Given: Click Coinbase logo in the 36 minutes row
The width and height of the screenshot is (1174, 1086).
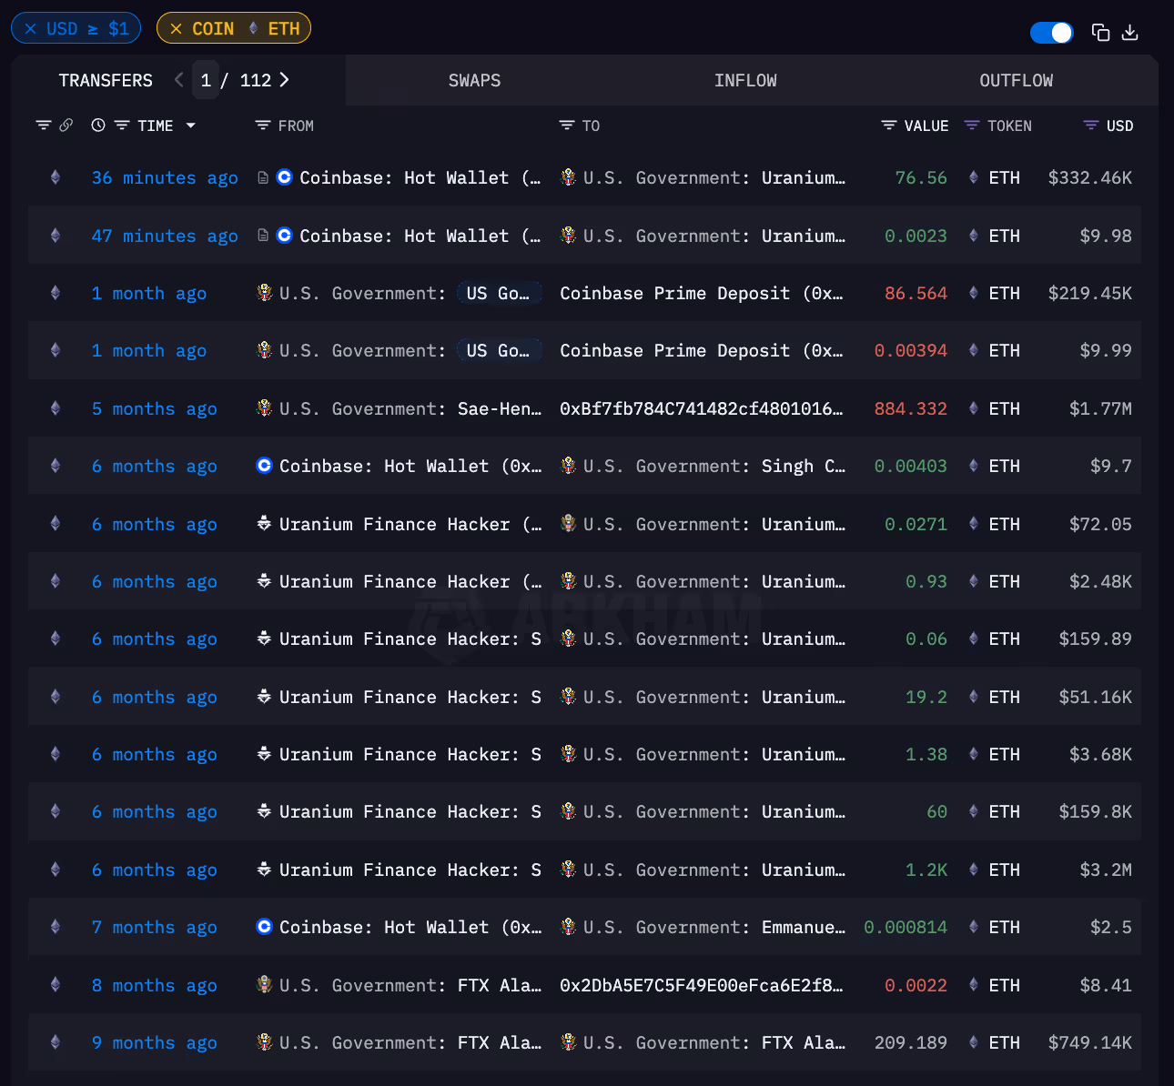Looking at the screenshot, I should point(285,177).
